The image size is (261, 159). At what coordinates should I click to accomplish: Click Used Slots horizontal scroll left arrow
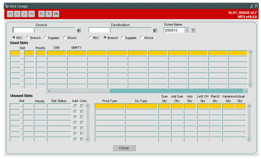(49, 91)
